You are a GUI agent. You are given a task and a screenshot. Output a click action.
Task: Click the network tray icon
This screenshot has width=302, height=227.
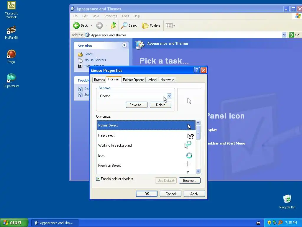(x=275, y=223)
